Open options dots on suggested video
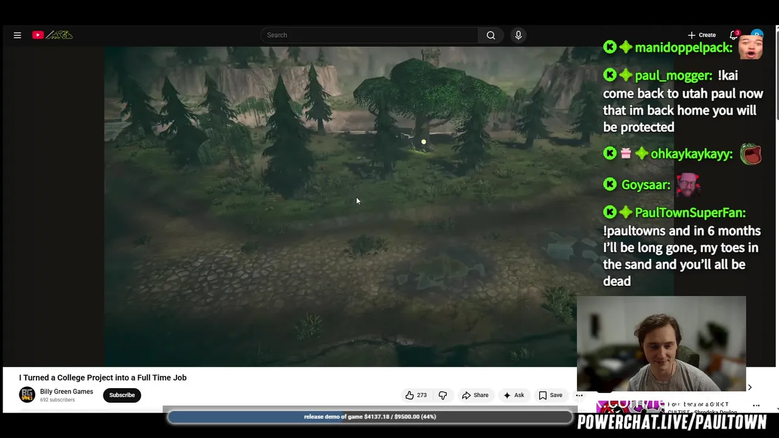The image size is (779, 438). (x=756, y=405)
